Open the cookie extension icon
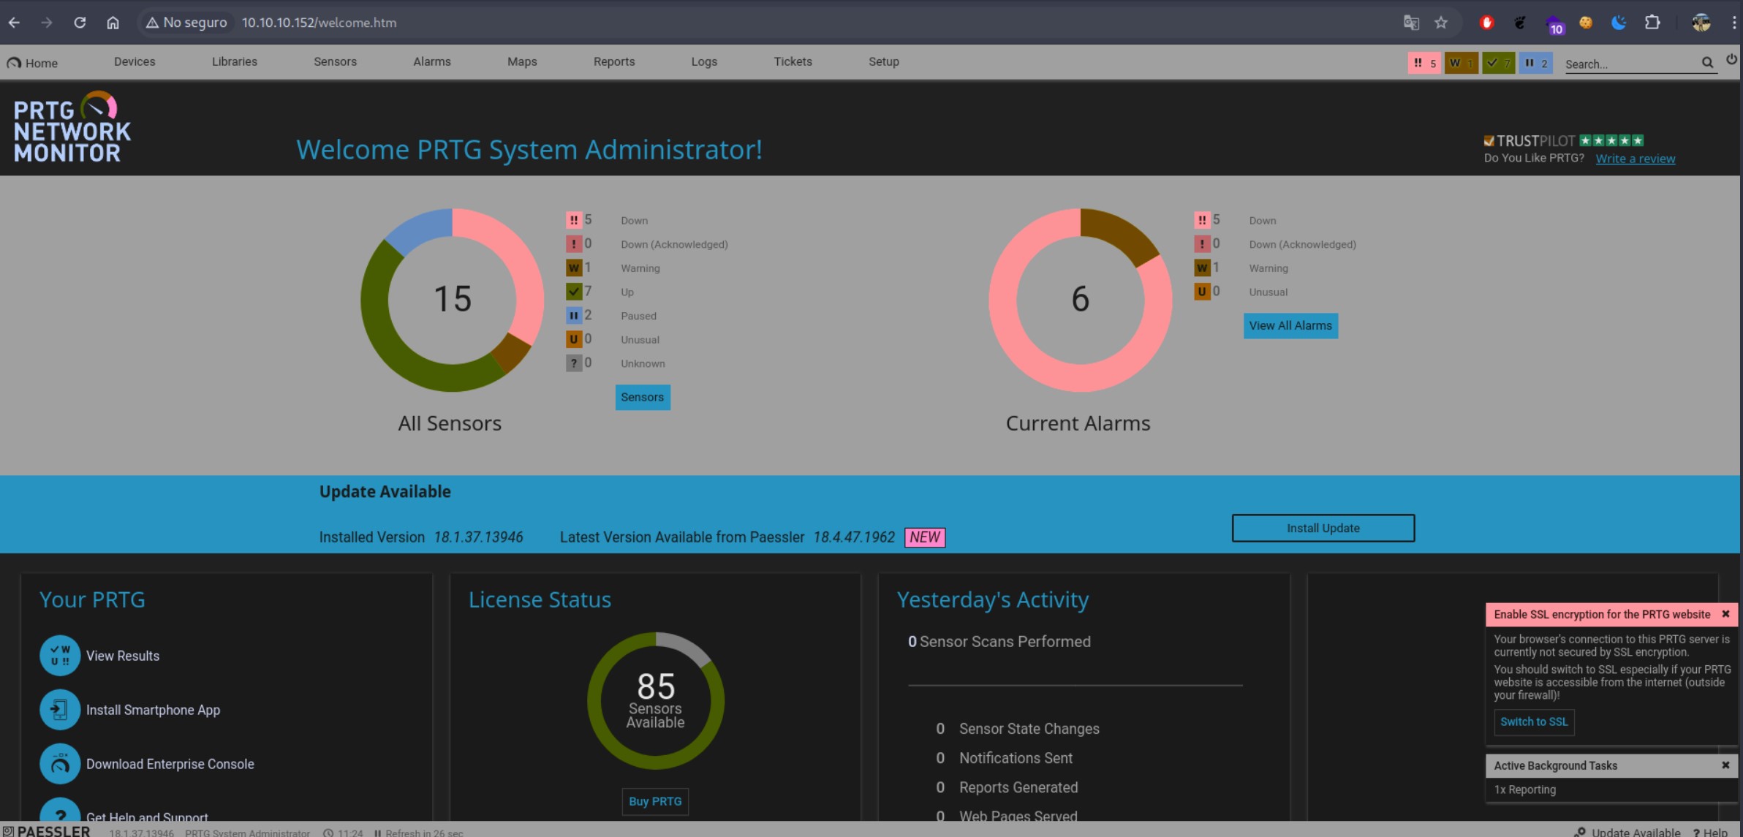Viewport: 1743px width, 837px height. tap(1586, 23)
